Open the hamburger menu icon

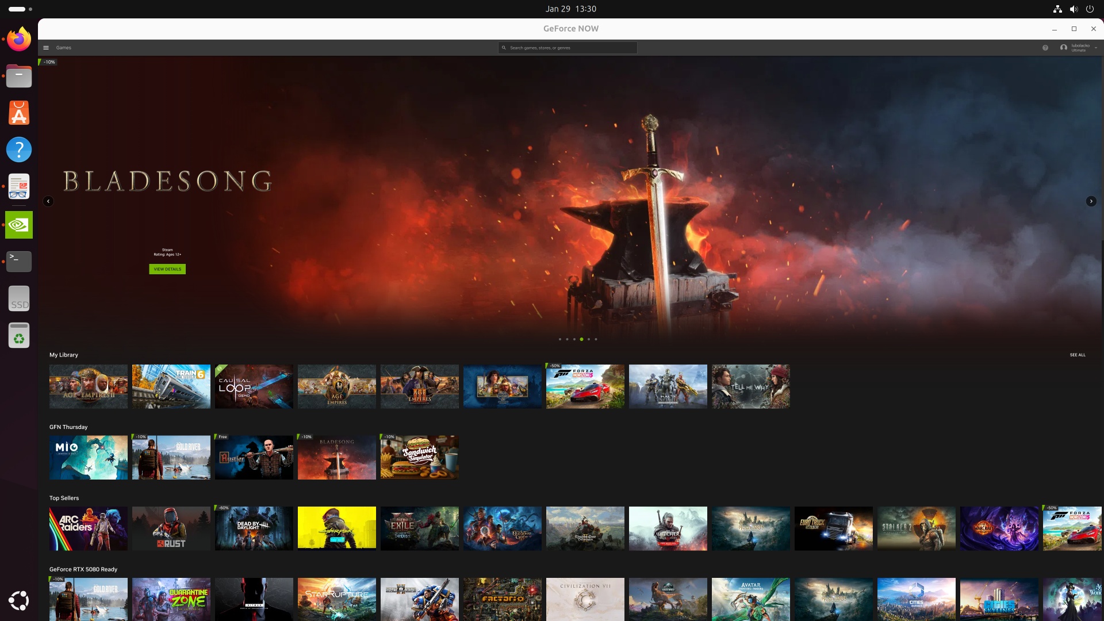click(46, 48)
